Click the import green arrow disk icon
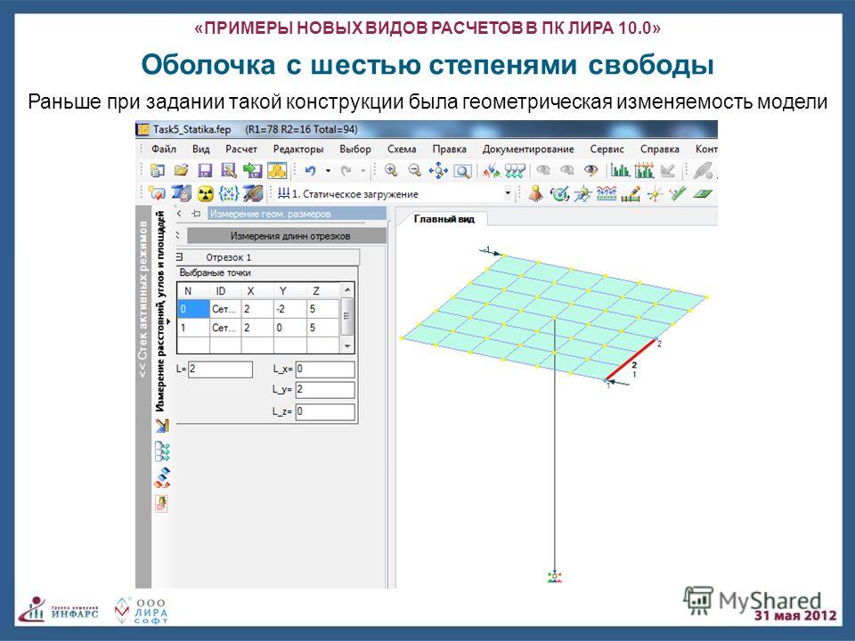The image size is (855, 641). (253, 171)
